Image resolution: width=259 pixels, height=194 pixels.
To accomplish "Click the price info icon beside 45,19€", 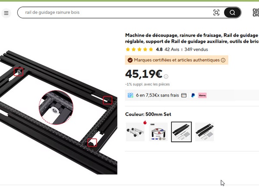I will point(166,76).
